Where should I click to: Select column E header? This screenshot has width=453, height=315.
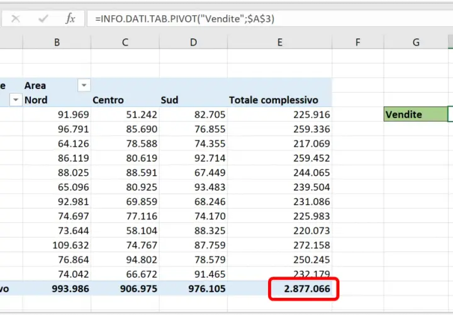[x=279, y=42]
